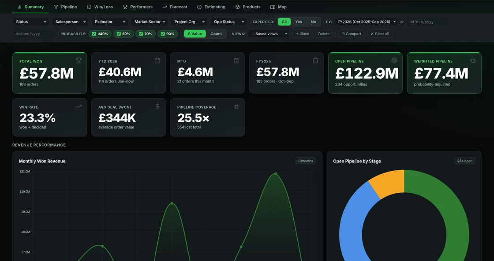Expand the Market Sector dropdown
This screenshot has height=261, width=494.
150,22
